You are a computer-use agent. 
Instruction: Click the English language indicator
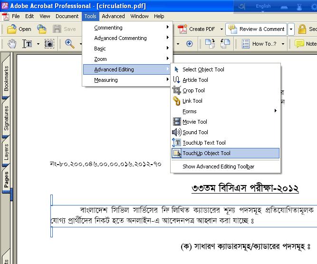click(263, 6)
